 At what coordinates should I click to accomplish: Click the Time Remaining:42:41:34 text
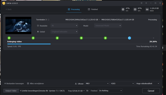click(147, 46)
